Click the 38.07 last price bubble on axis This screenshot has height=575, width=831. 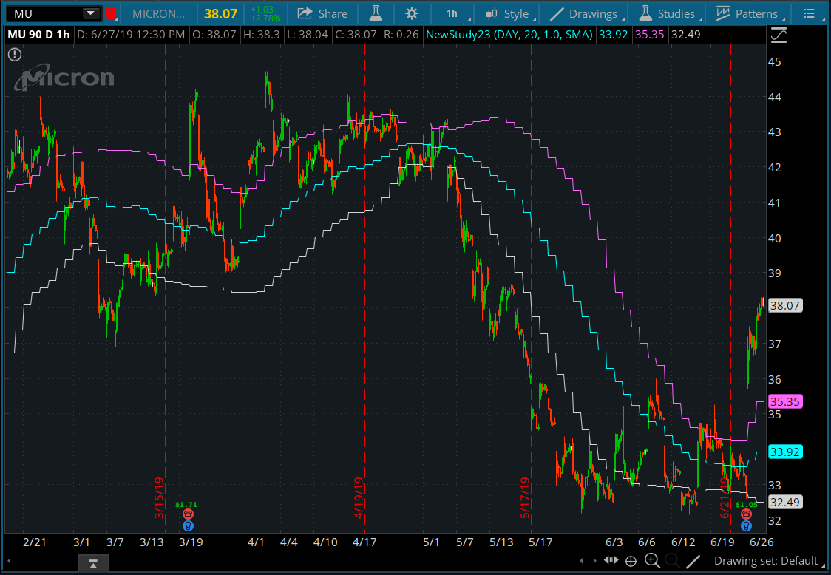785,306
